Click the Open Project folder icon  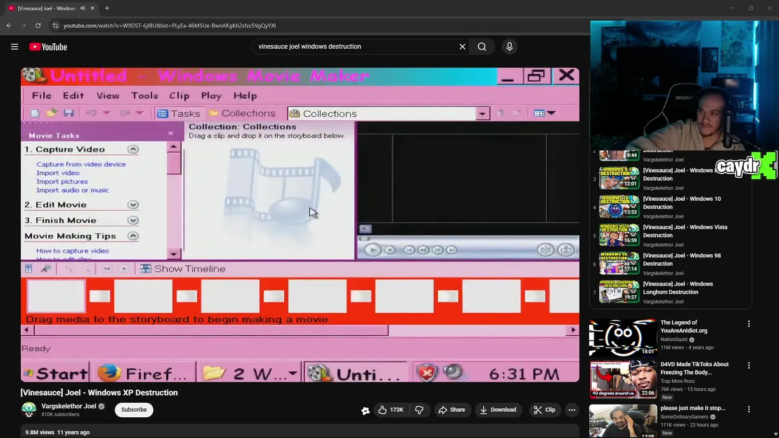point(52,113)
